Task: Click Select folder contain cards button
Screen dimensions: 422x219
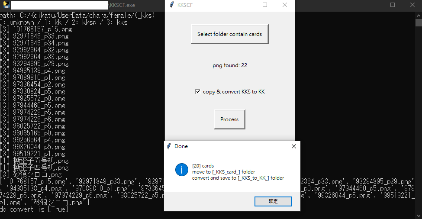Action: coord(229,34)
